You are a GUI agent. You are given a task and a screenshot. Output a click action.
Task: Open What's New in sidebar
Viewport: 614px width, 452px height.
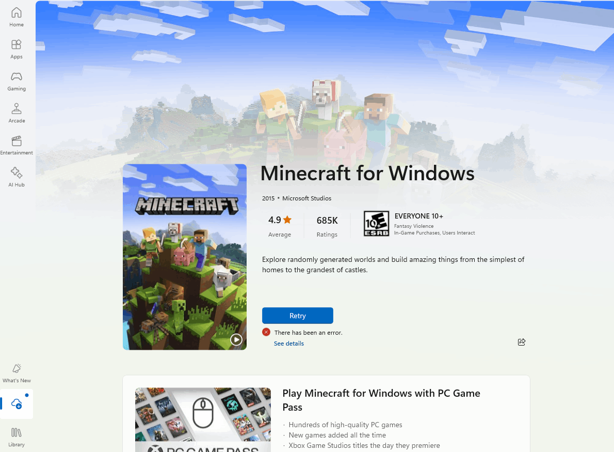[x=17, y=373]
